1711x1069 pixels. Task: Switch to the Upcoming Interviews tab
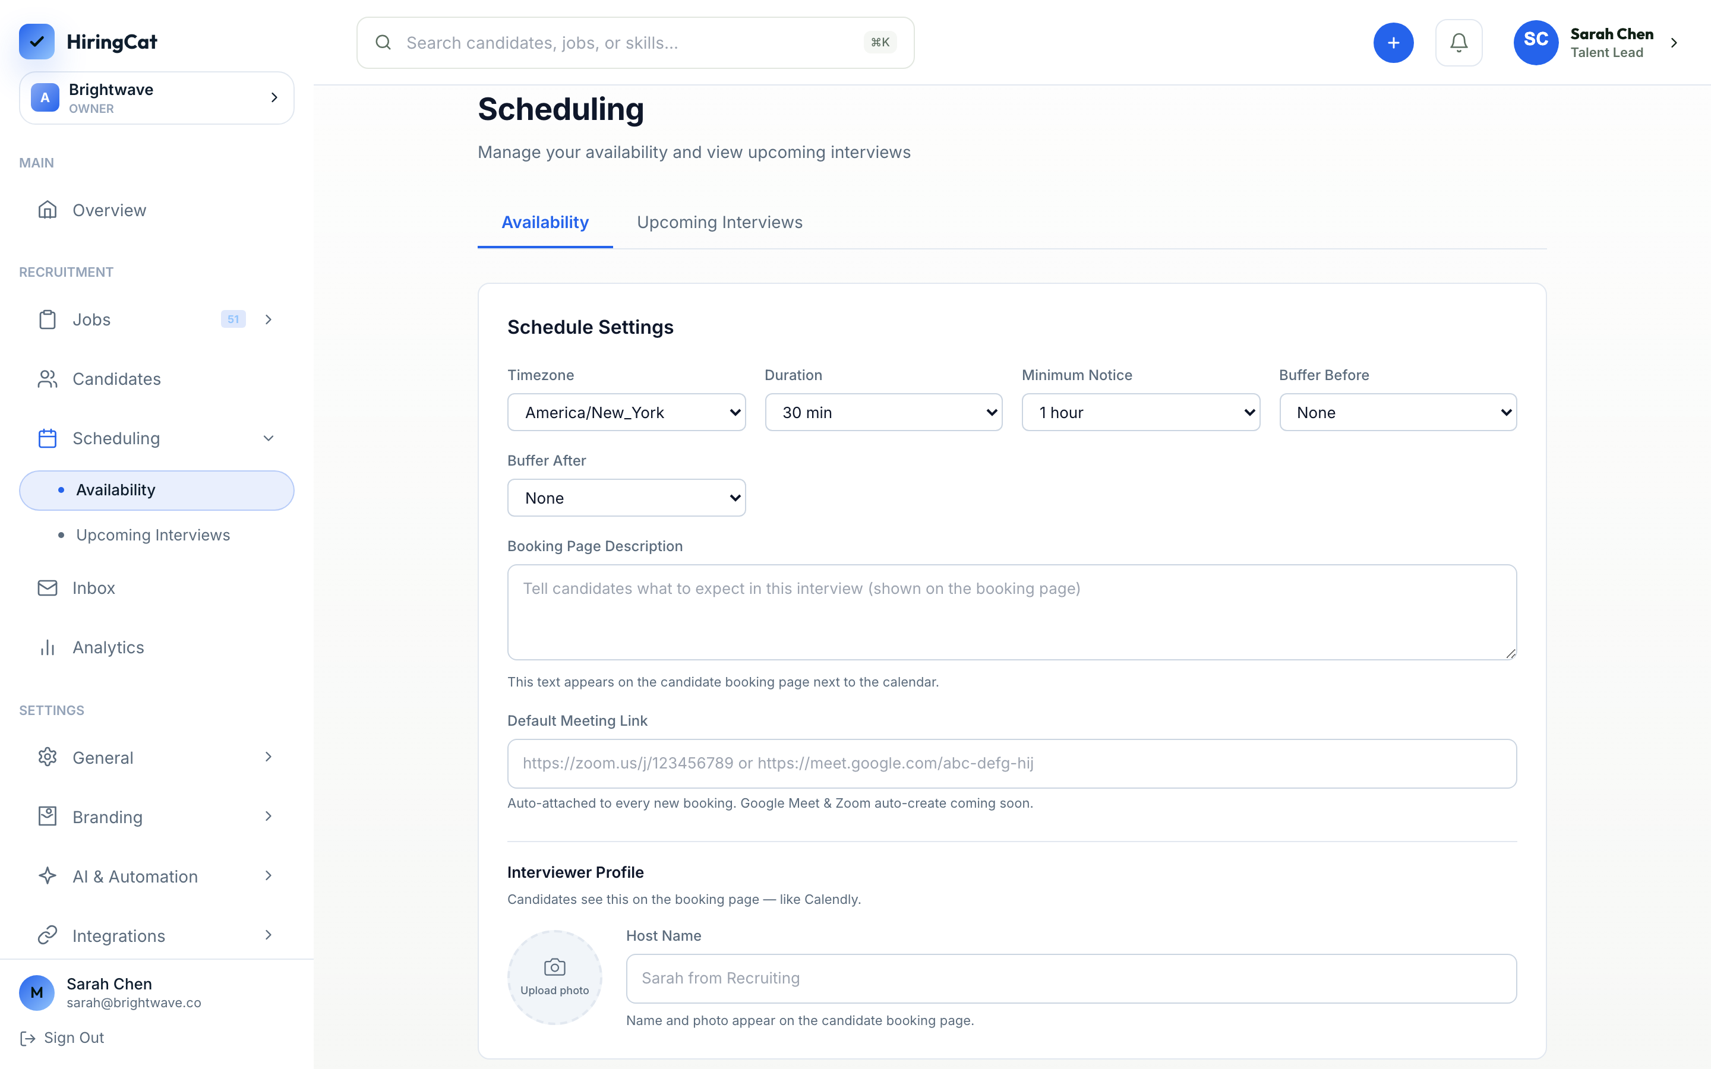(719, 223)
